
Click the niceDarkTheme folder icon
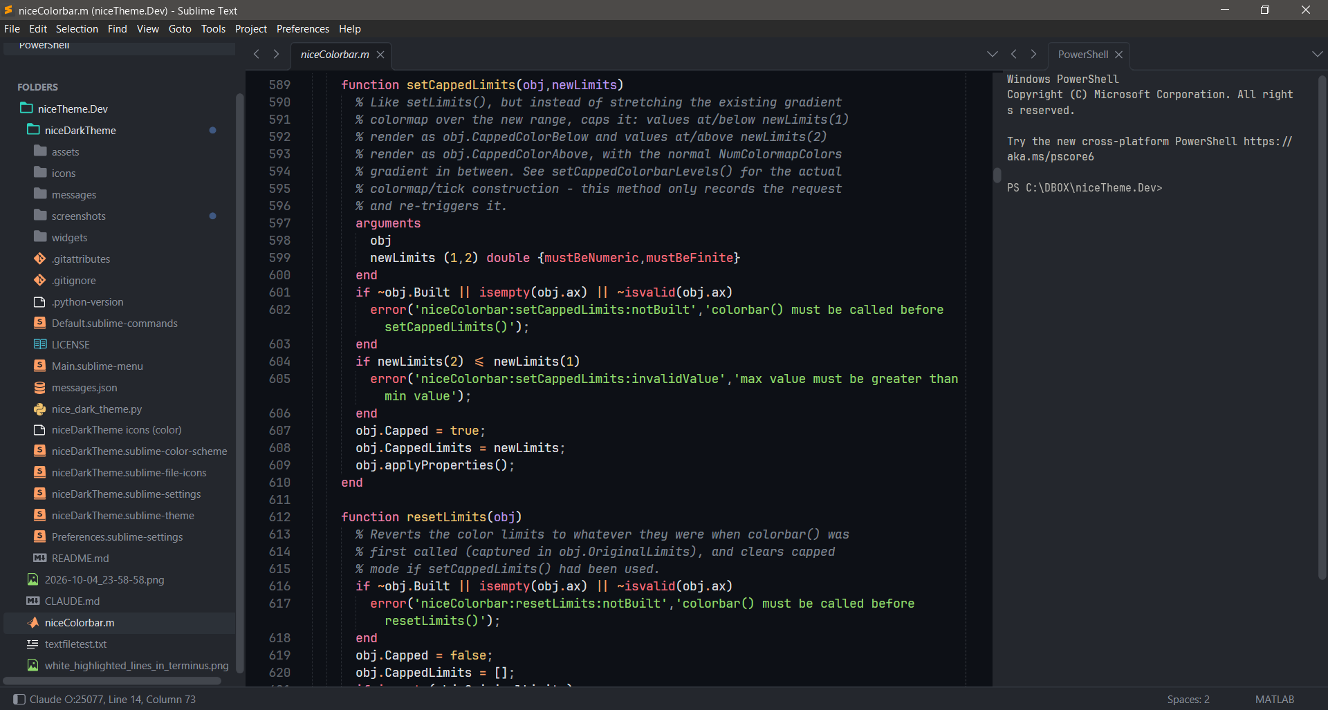(33, 129)
